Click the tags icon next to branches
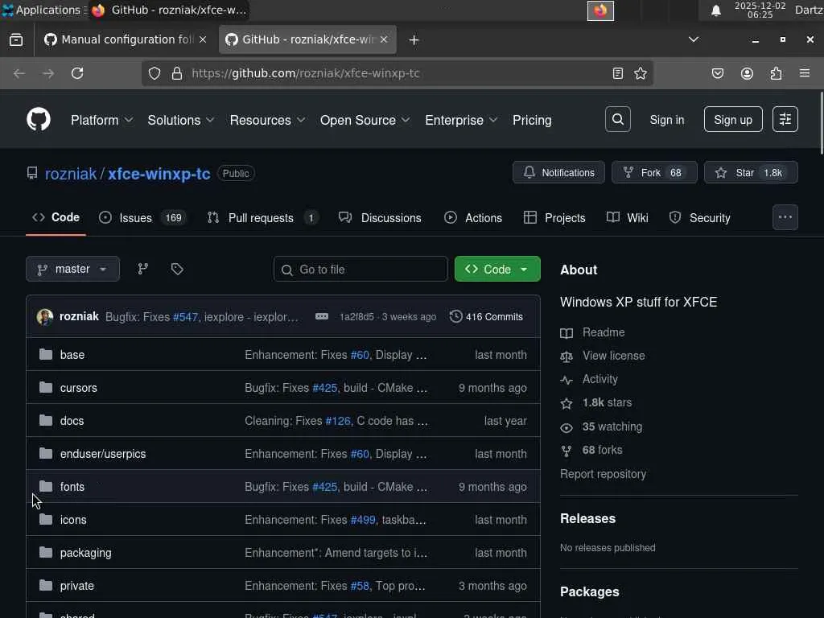This screenshot has width=824, height=618. [x=177, y=269]
